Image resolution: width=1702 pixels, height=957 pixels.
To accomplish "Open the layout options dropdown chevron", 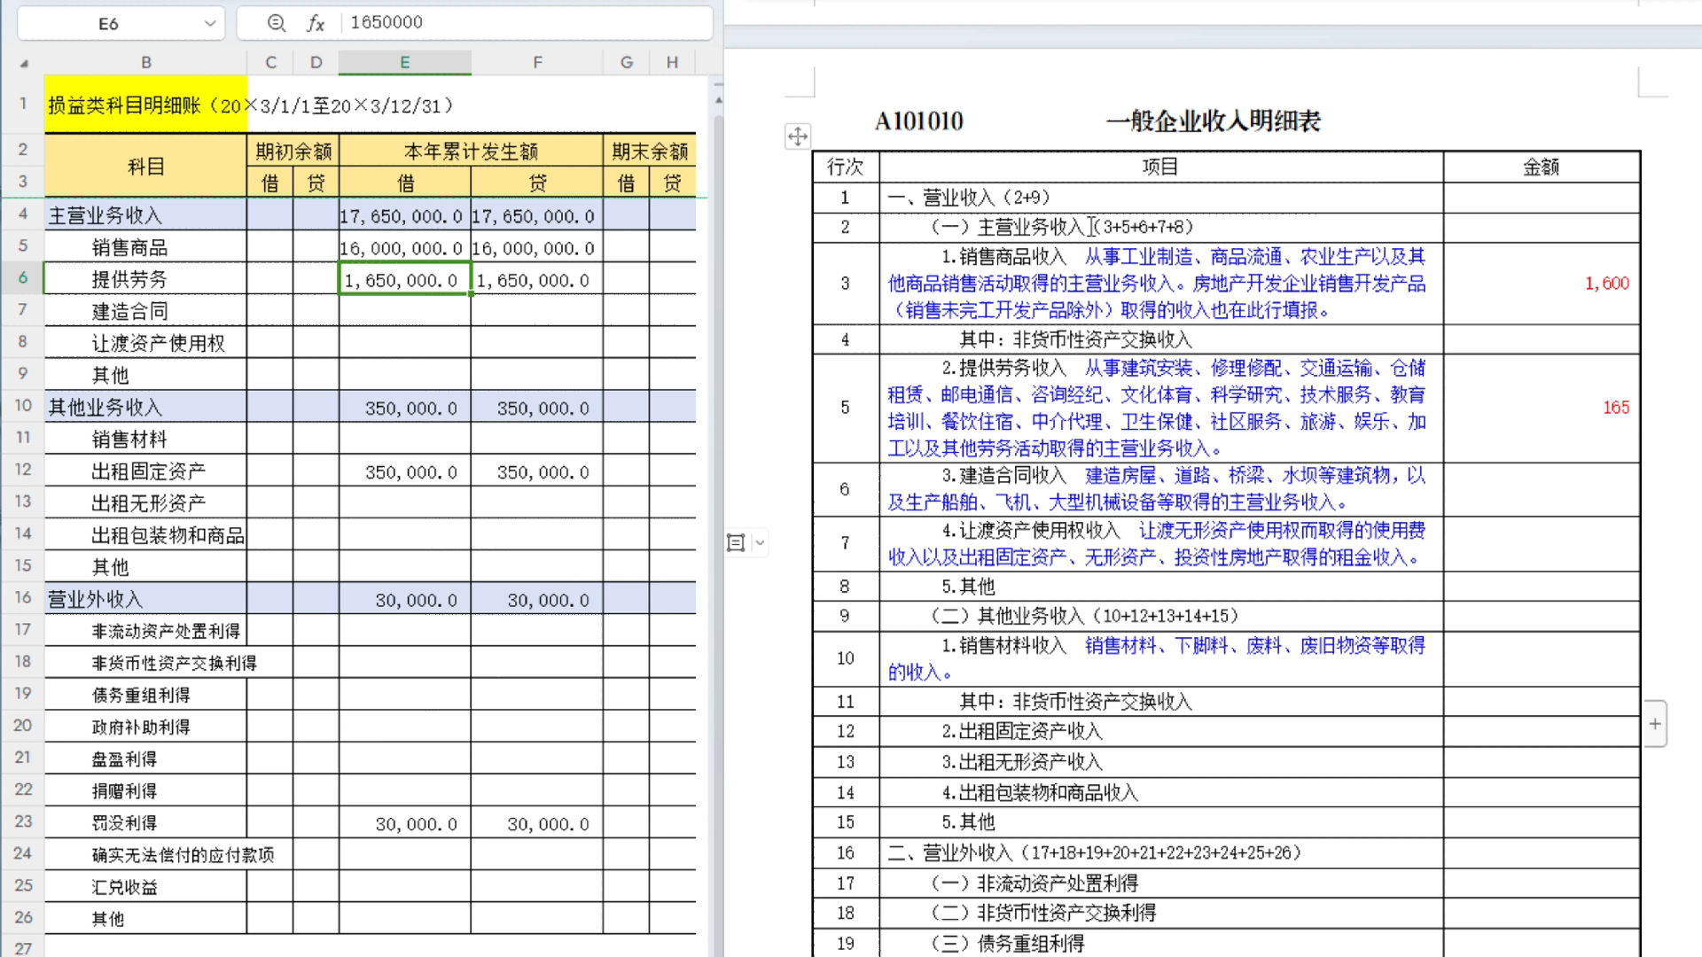I will [x=760, y=543].
